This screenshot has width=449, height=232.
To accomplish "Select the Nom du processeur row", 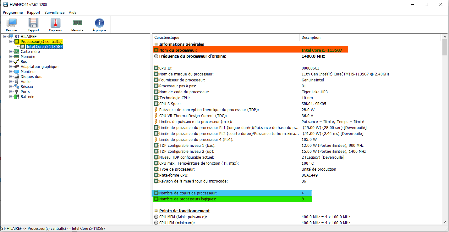I will click(x=178, y=50).
